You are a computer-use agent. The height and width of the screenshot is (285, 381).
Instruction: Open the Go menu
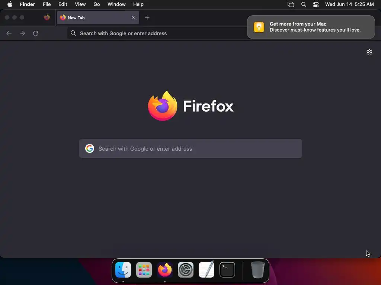coord(97,4)
